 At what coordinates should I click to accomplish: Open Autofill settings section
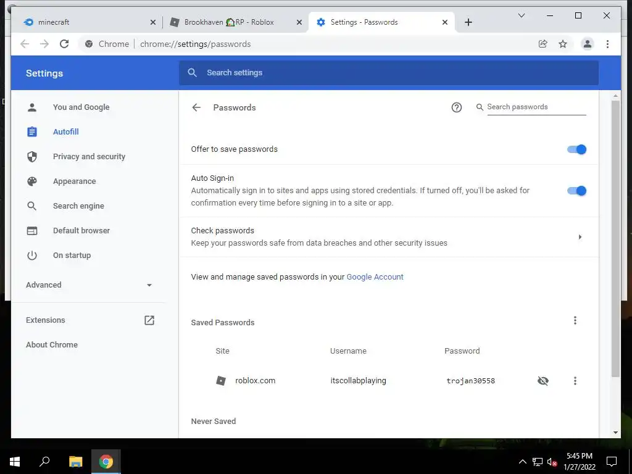(65, 132)
